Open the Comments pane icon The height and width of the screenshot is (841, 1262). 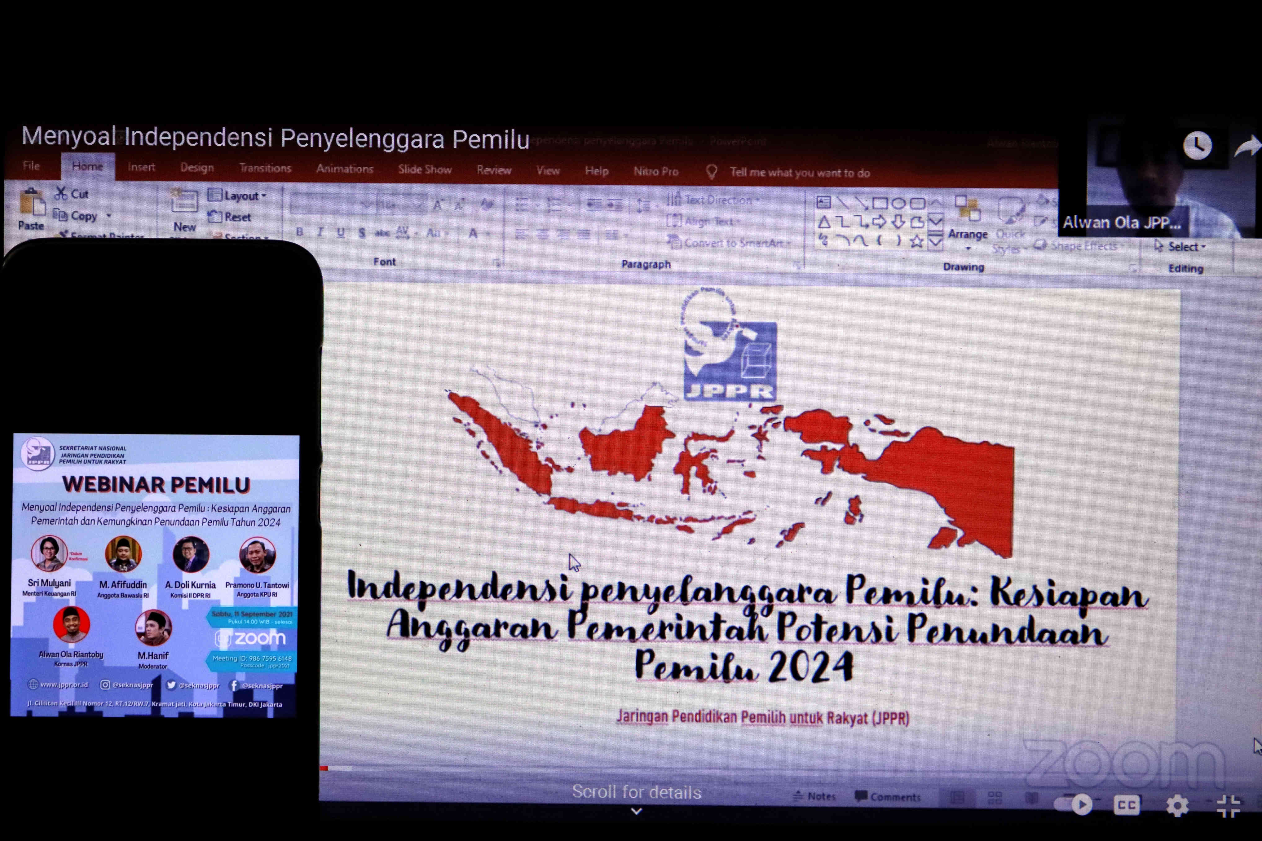click(x=861, y=796)
